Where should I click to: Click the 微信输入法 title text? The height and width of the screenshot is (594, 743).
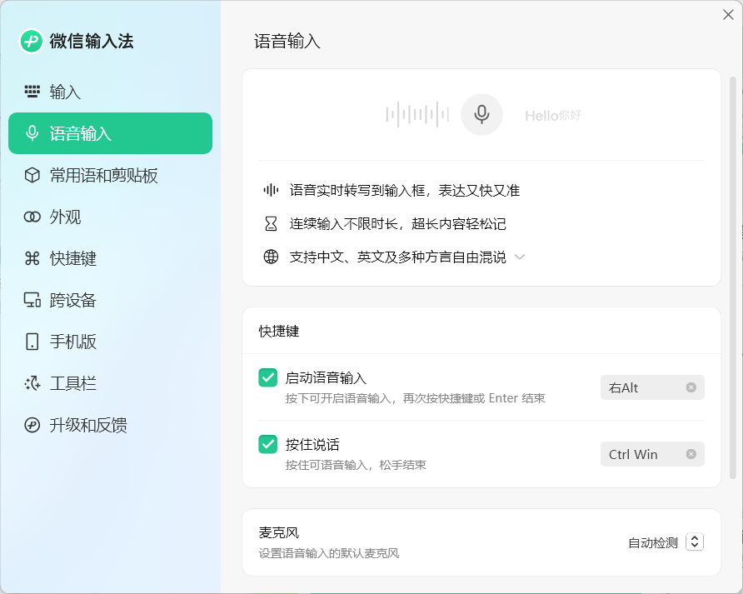coord(92,42)
